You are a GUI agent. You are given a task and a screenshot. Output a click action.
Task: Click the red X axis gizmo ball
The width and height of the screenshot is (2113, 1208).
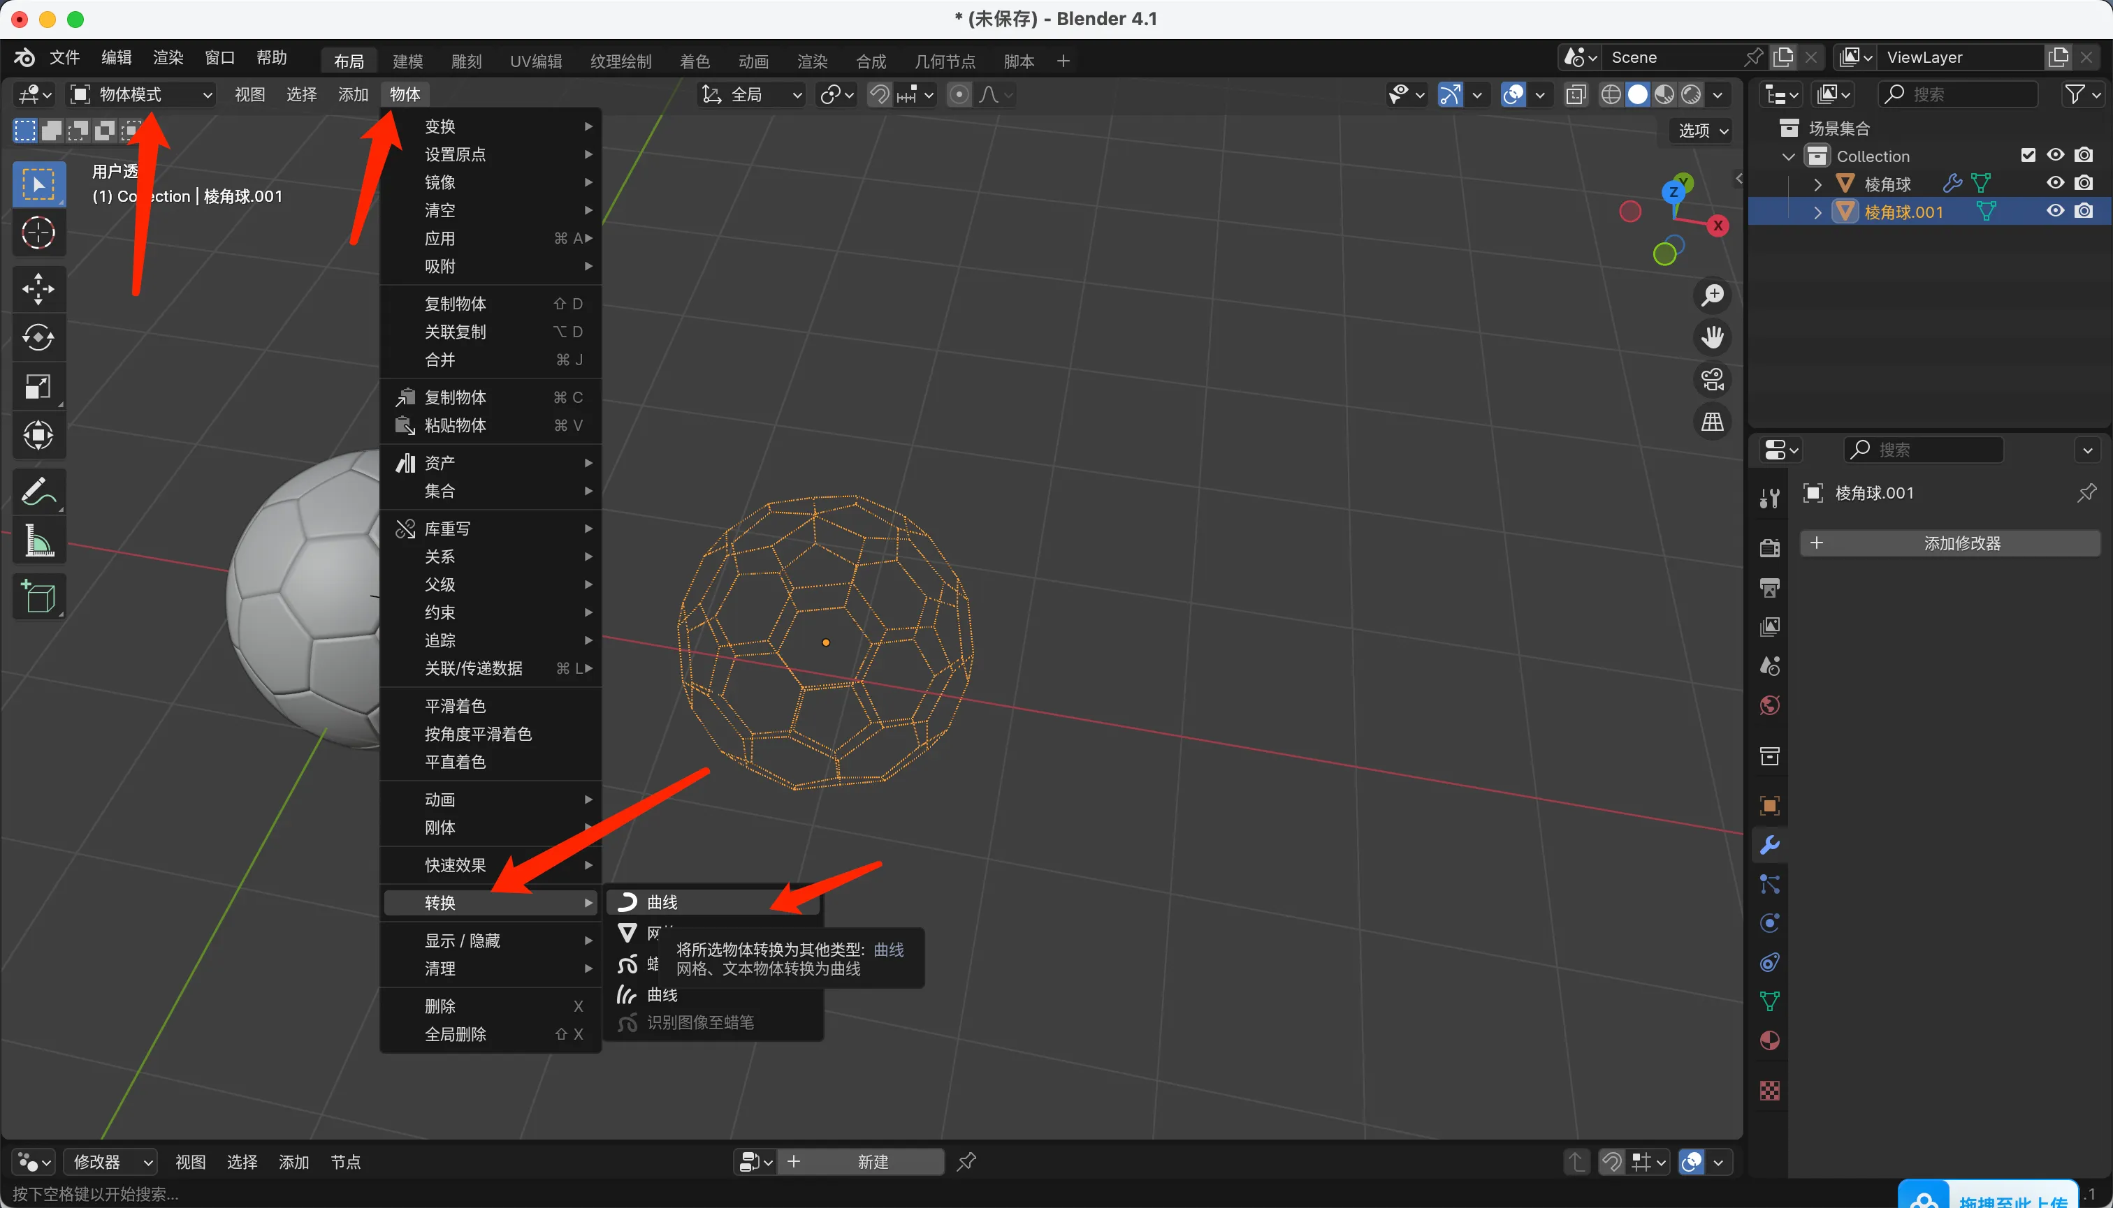(x=1718, y=226)
